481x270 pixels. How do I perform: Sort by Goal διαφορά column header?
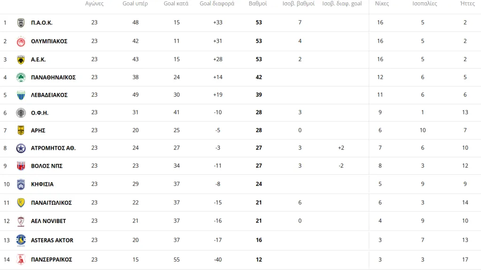pos(217,4)
